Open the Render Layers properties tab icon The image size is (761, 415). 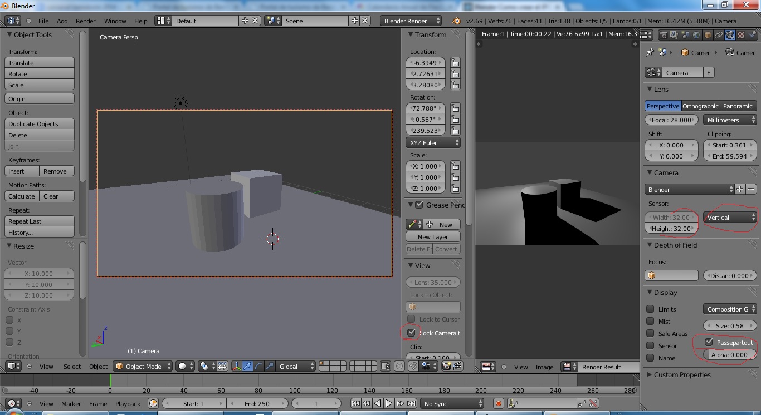(674, 35)
